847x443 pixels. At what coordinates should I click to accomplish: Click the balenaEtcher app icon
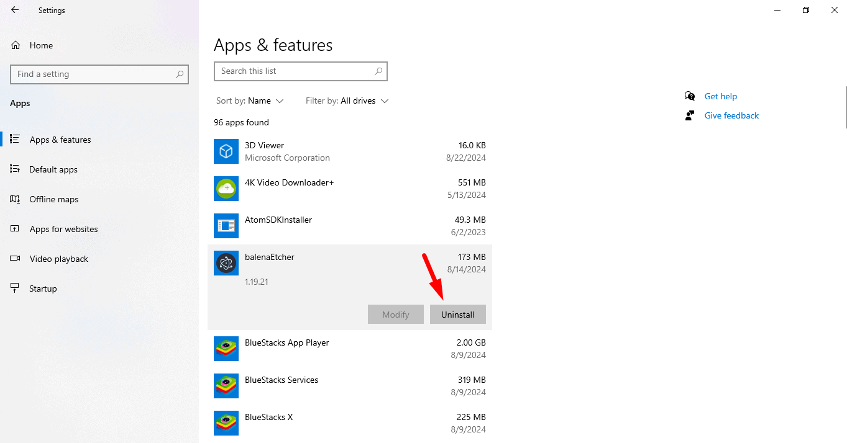tap(226, 263)
